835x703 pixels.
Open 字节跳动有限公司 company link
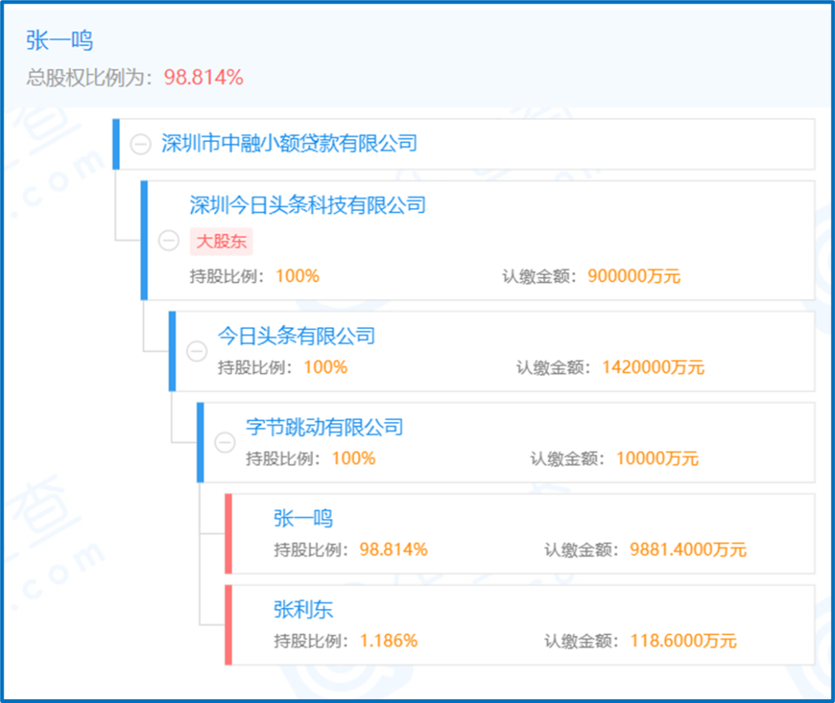(324, 426)
